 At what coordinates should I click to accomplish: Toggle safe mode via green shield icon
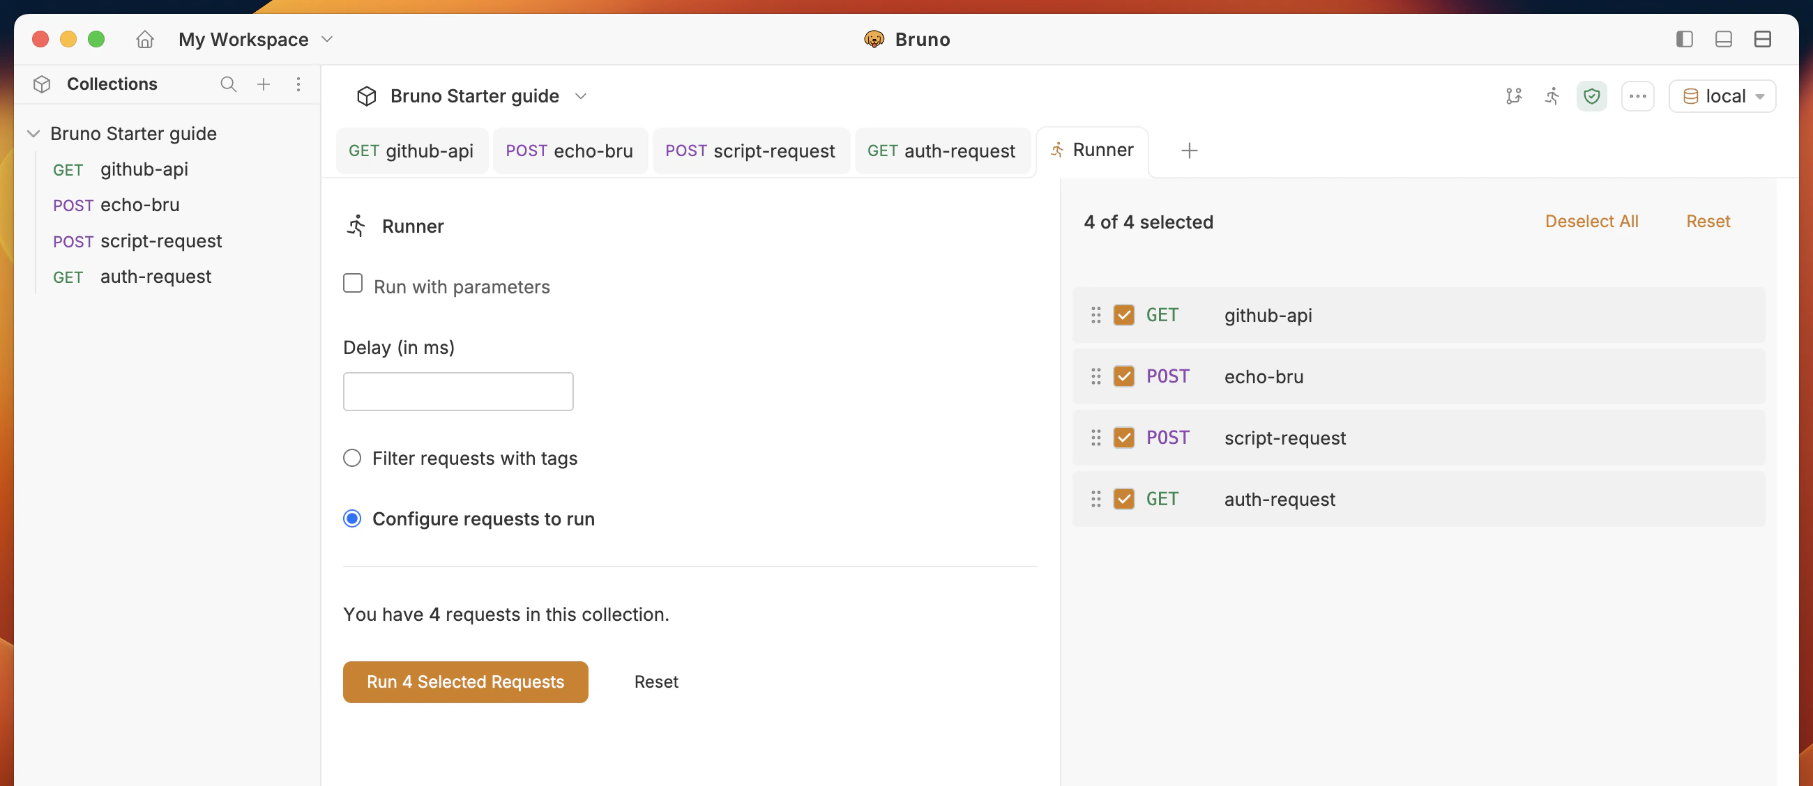coord(1592,95)
